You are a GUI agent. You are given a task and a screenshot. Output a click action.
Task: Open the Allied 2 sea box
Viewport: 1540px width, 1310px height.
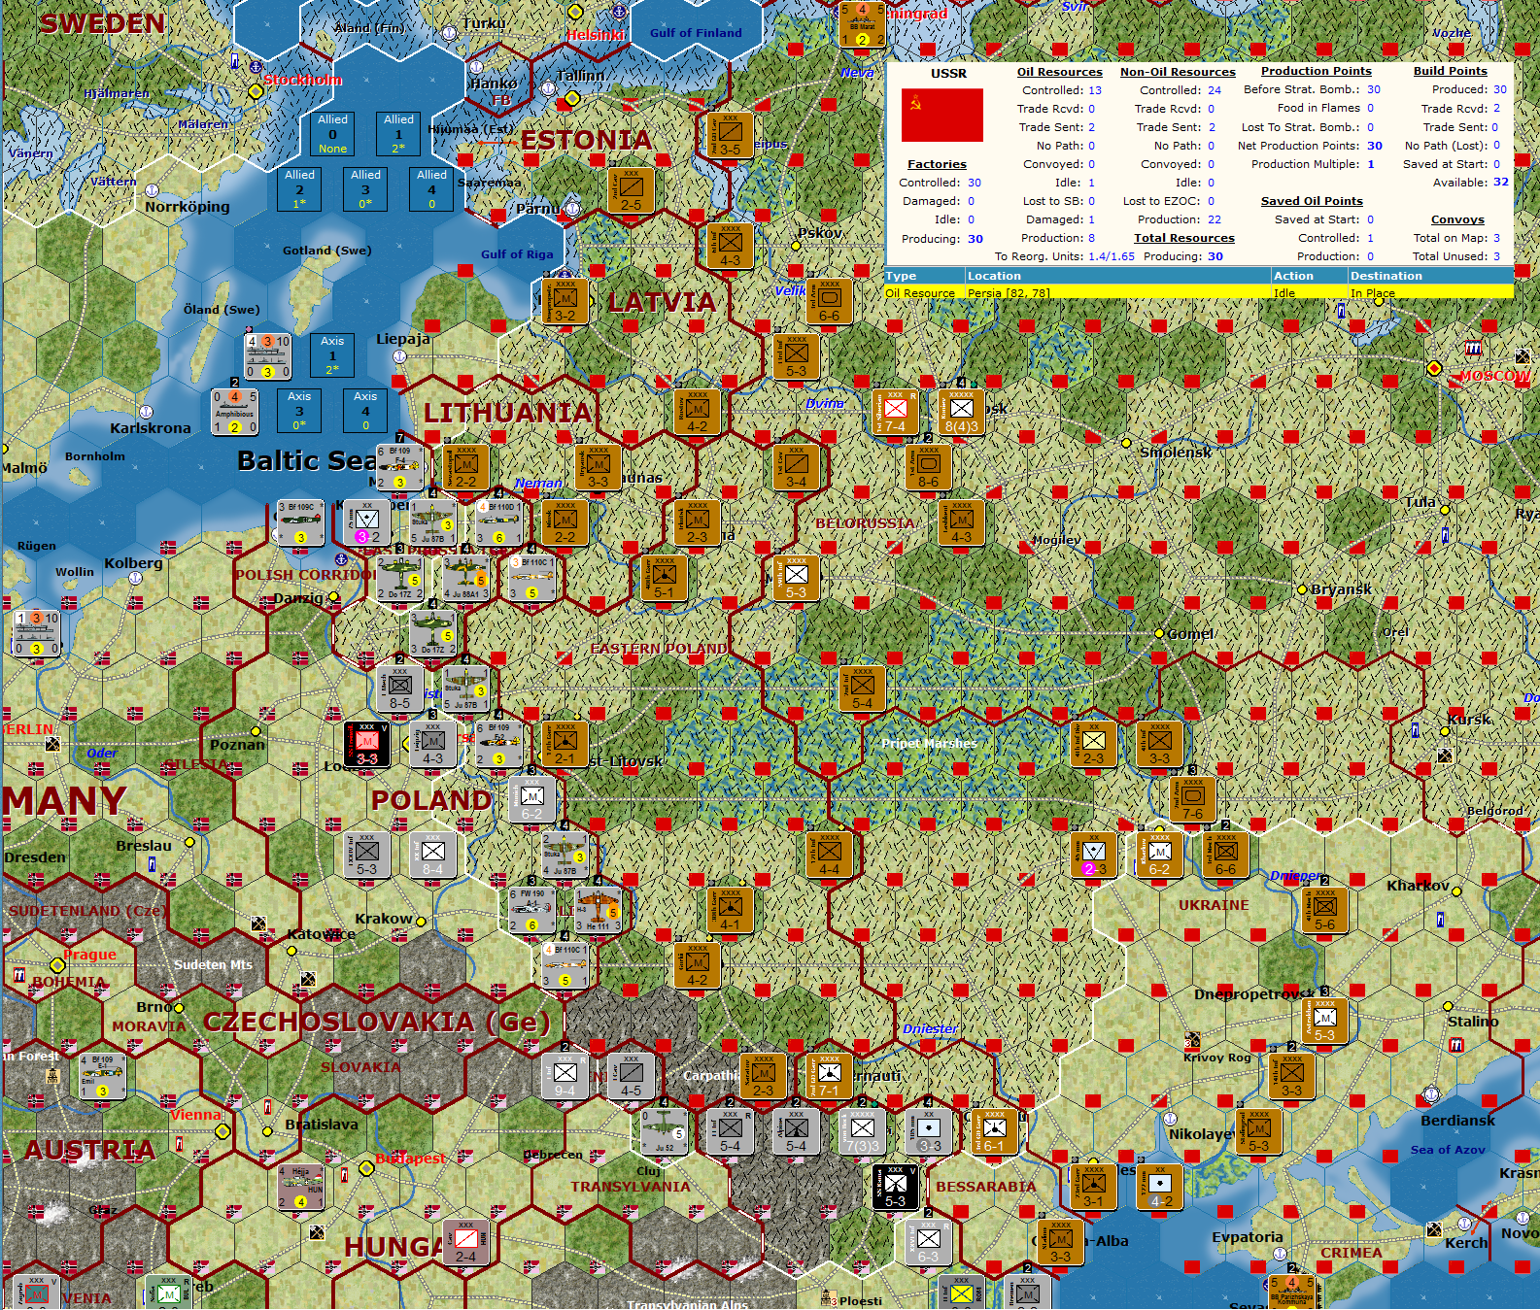tap(300, 189)
